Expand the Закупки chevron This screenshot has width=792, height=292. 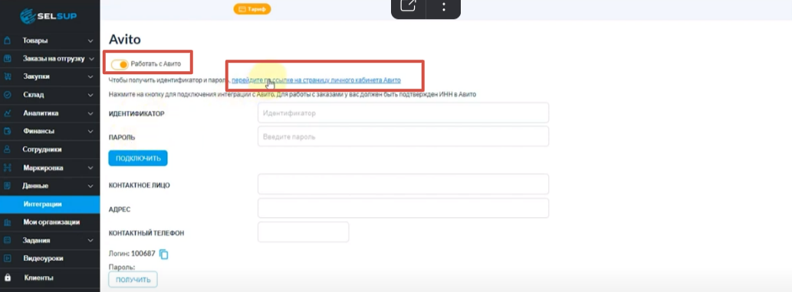point(90,77)
